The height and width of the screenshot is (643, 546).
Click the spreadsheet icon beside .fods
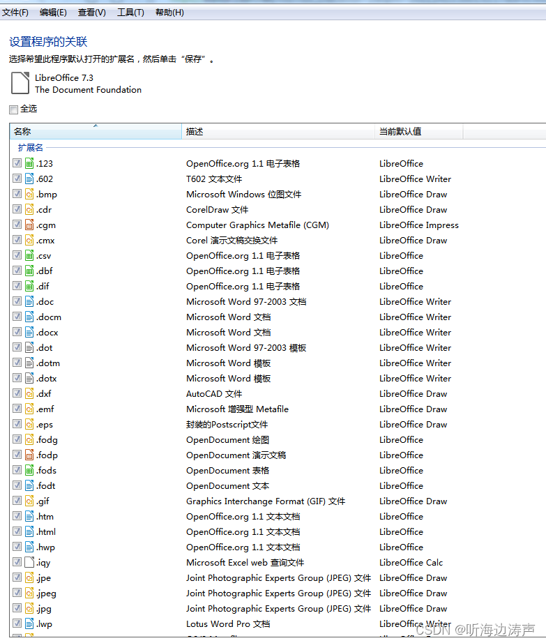point(29,470)
